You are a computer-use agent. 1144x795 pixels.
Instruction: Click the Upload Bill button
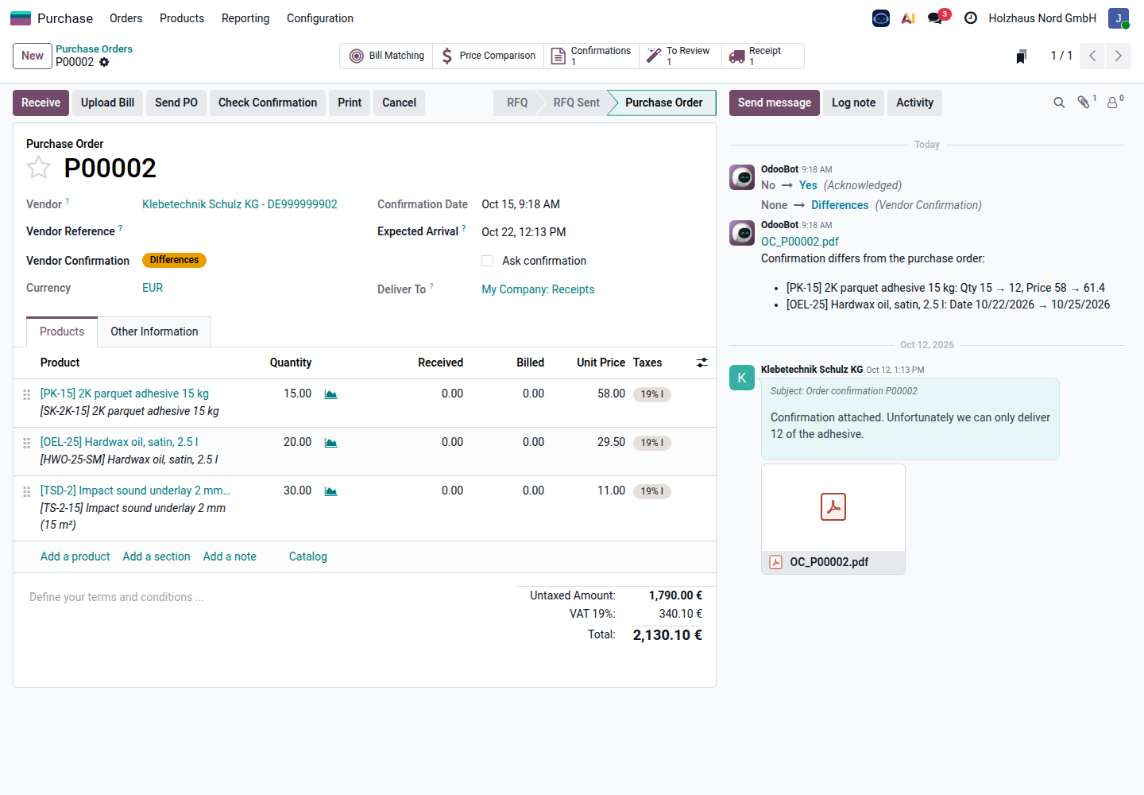pyautogui.click(x=107, y=103)
